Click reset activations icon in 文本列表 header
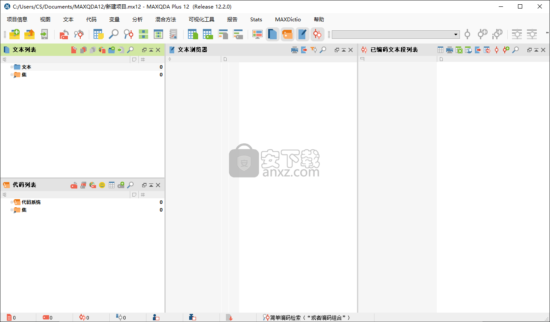Viewport: 550px width, 322px height. (x=74, y=50)
